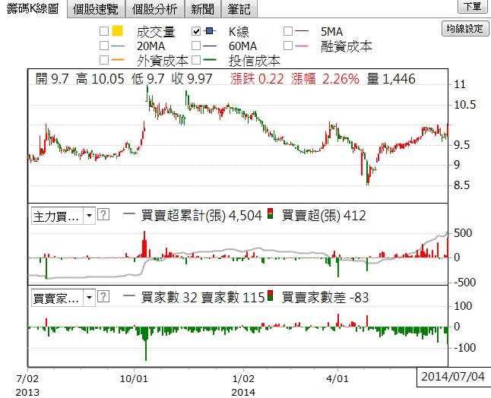
Task: Click the red/green 買賣超(張) legend icon
Action: [271, 213]
